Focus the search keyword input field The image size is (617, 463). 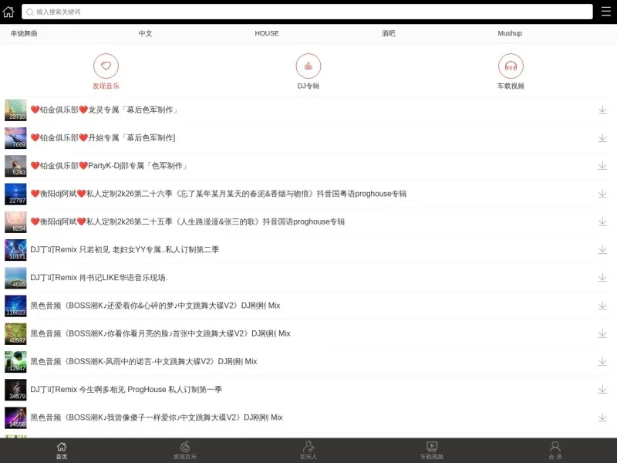(x=307, y=12)
